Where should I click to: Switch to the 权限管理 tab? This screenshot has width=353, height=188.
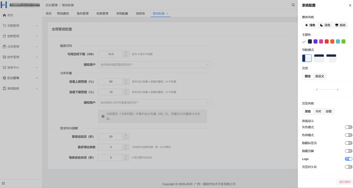pyautogui.click(x=102, y=14)
